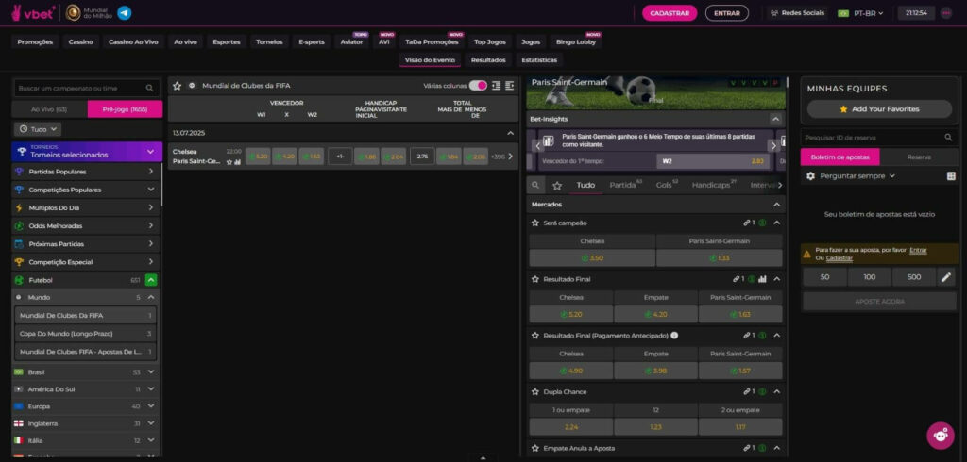Favorite the Empate Anula a Aposta market
Screen dimensions: 967x462
click(535, 449)
